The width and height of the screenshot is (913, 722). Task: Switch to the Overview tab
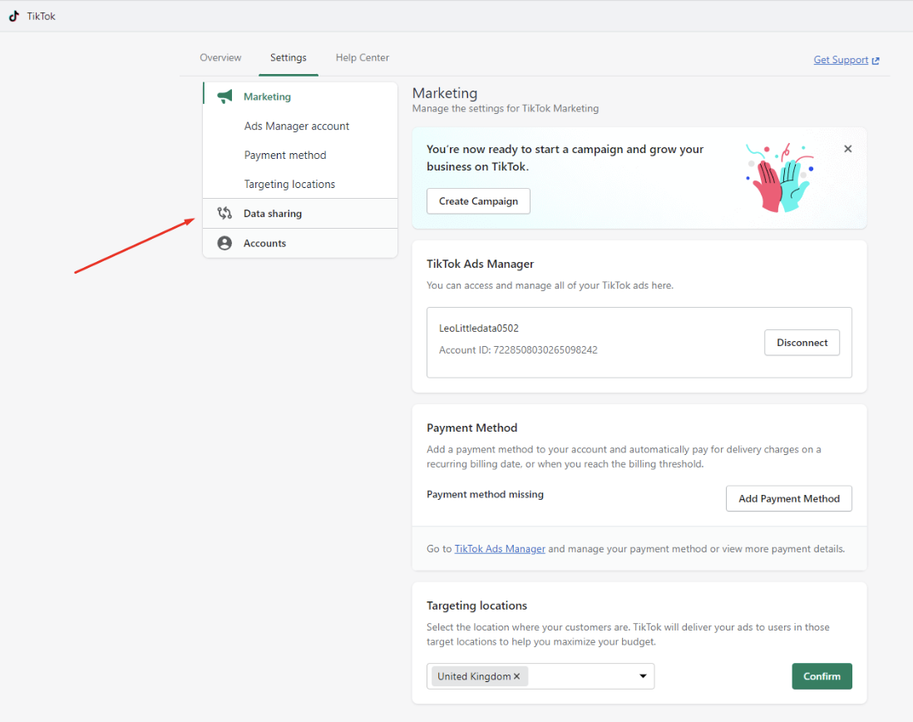pyautogui.click(x=220, y=57)
